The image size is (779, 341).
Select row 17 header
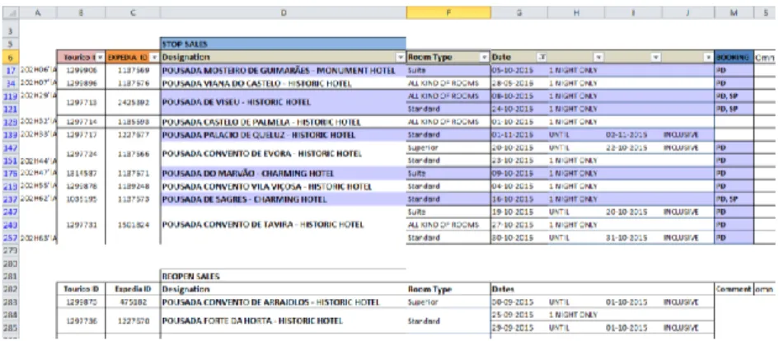click(11, 71)
